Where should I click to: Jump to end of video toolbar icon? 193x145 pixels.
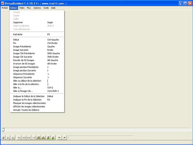(33, 138)
